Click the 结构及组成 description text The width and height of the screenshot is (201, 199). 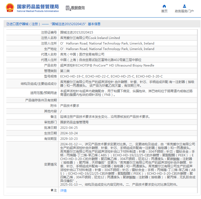[127, 84]
